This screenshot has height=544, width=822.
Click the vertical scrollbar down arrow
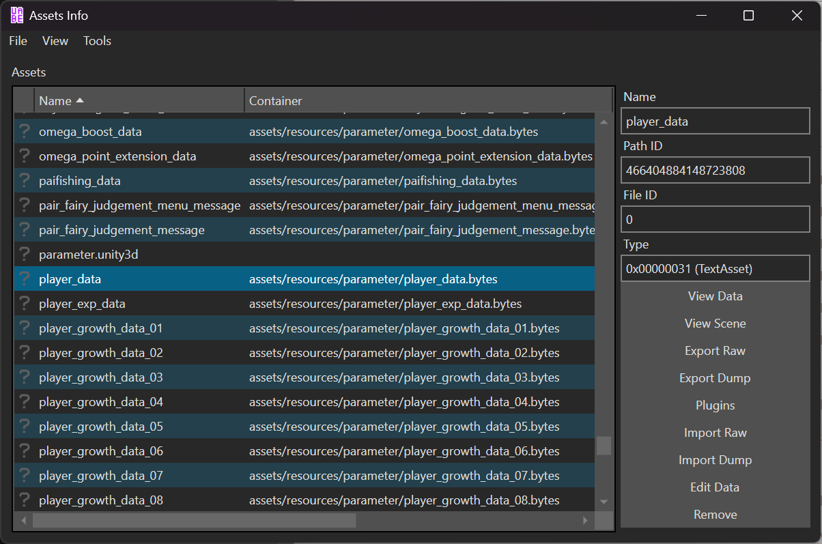(x=603, y=502)
